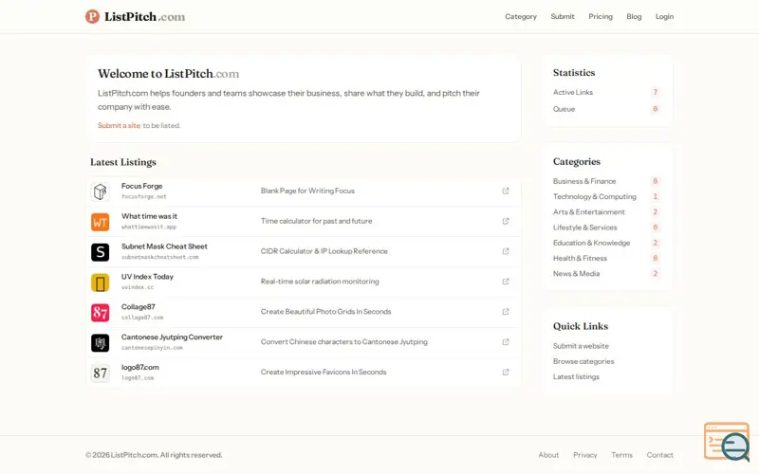
Task: Select Arts & Entertainment category
Action: click(x=588, y=212)
